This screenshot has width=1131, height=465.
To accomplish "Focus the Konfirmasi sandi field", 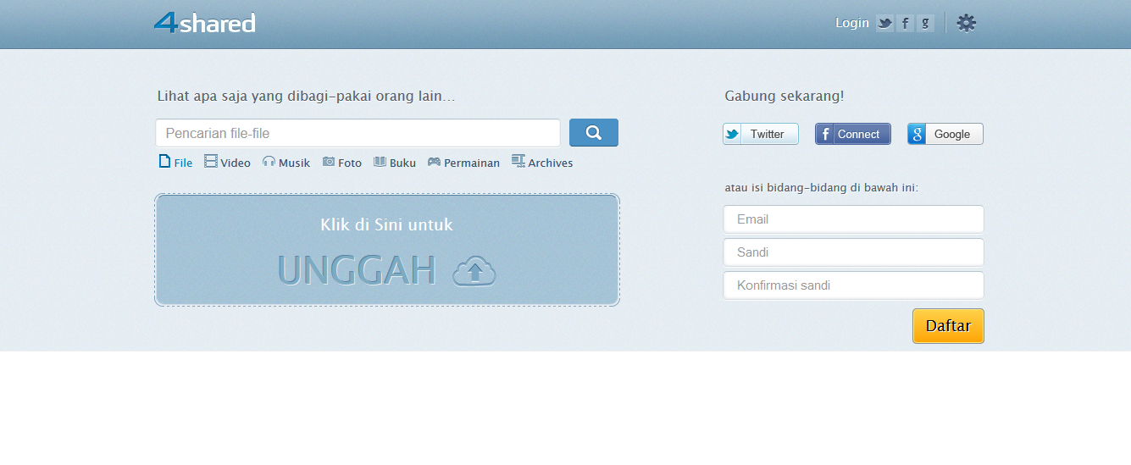I will [853, 285].
